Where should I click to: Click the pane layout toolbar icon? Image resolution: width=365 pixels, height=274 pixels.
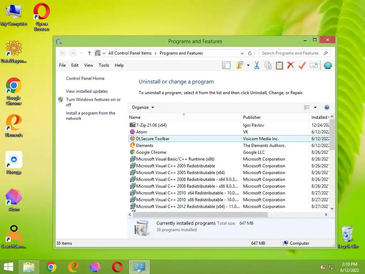tap(226, 66)
